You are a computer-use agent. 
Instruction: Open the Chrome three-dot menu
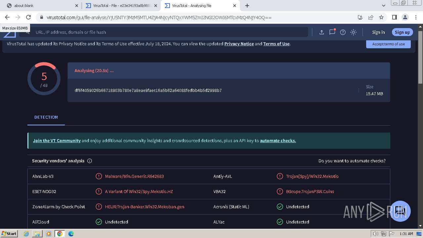click(415, 17)
